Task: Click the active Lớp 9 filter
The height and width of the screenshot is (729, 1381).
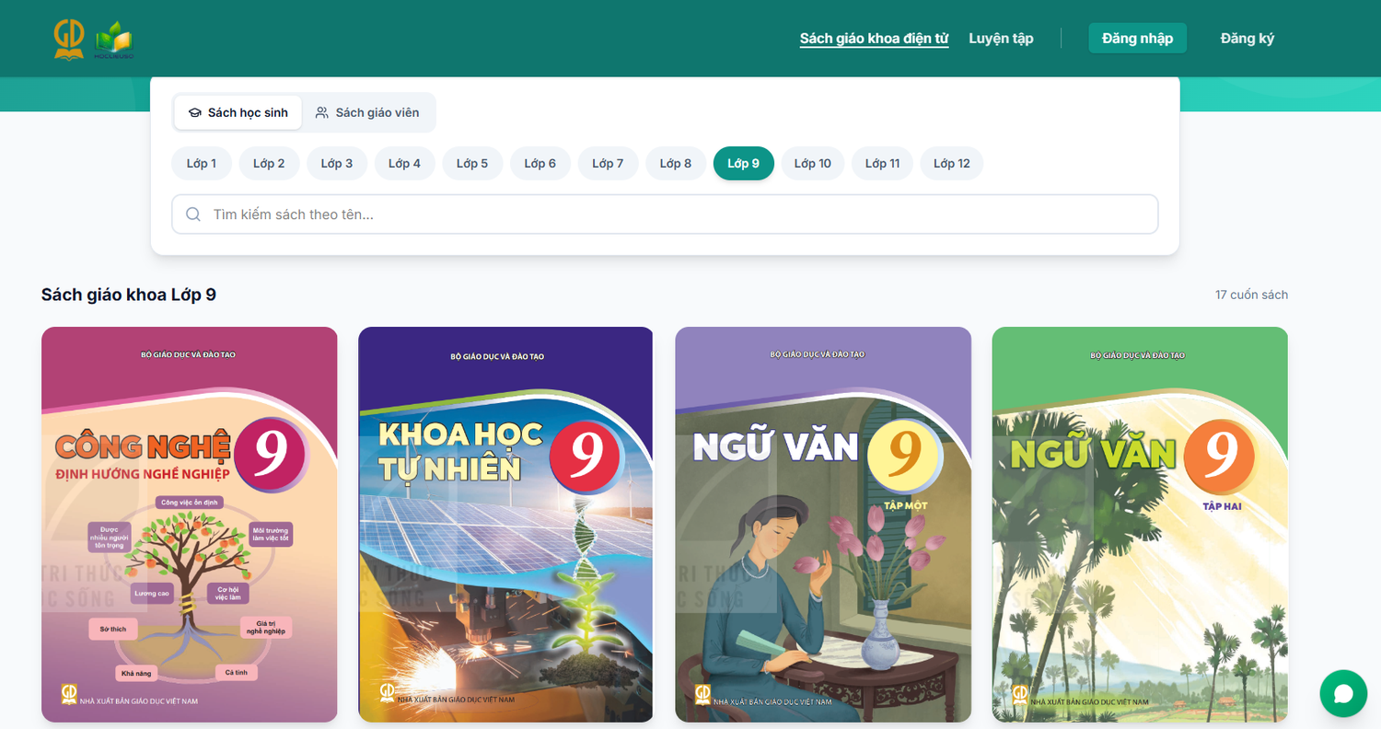Action: 744,163
